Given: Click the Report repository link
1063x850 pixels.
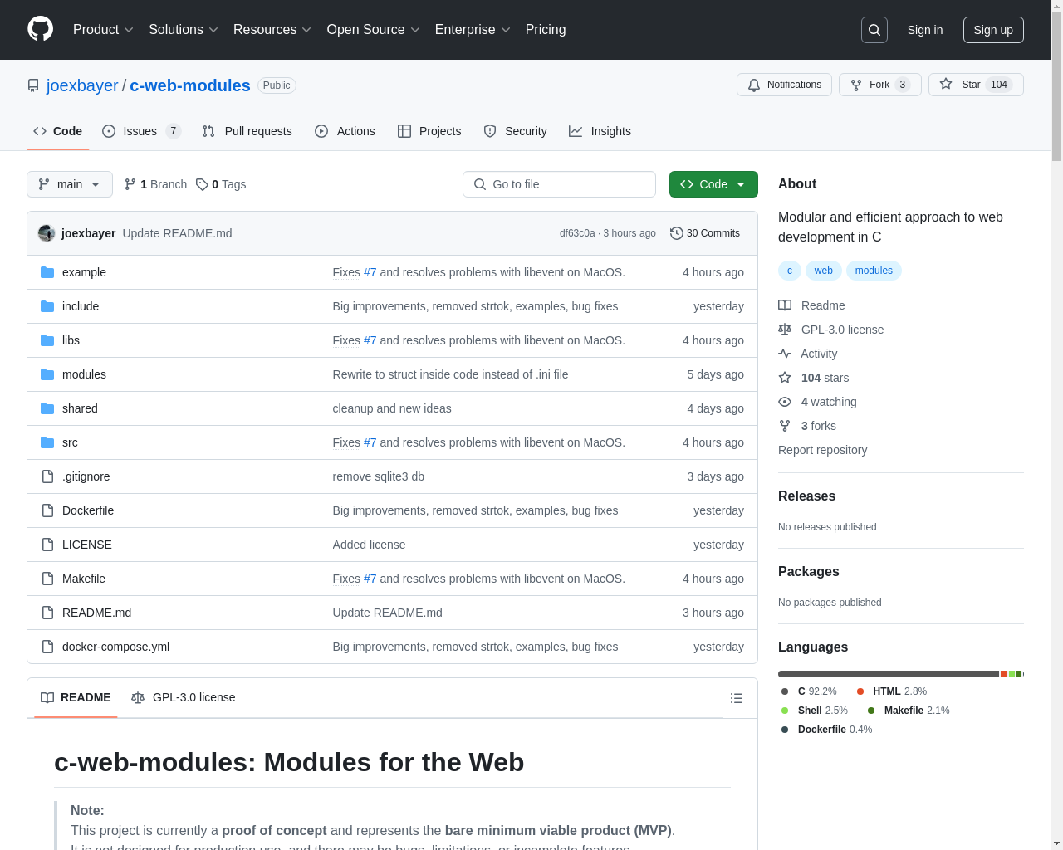Looking at the screenshot, I should point(822,450).
